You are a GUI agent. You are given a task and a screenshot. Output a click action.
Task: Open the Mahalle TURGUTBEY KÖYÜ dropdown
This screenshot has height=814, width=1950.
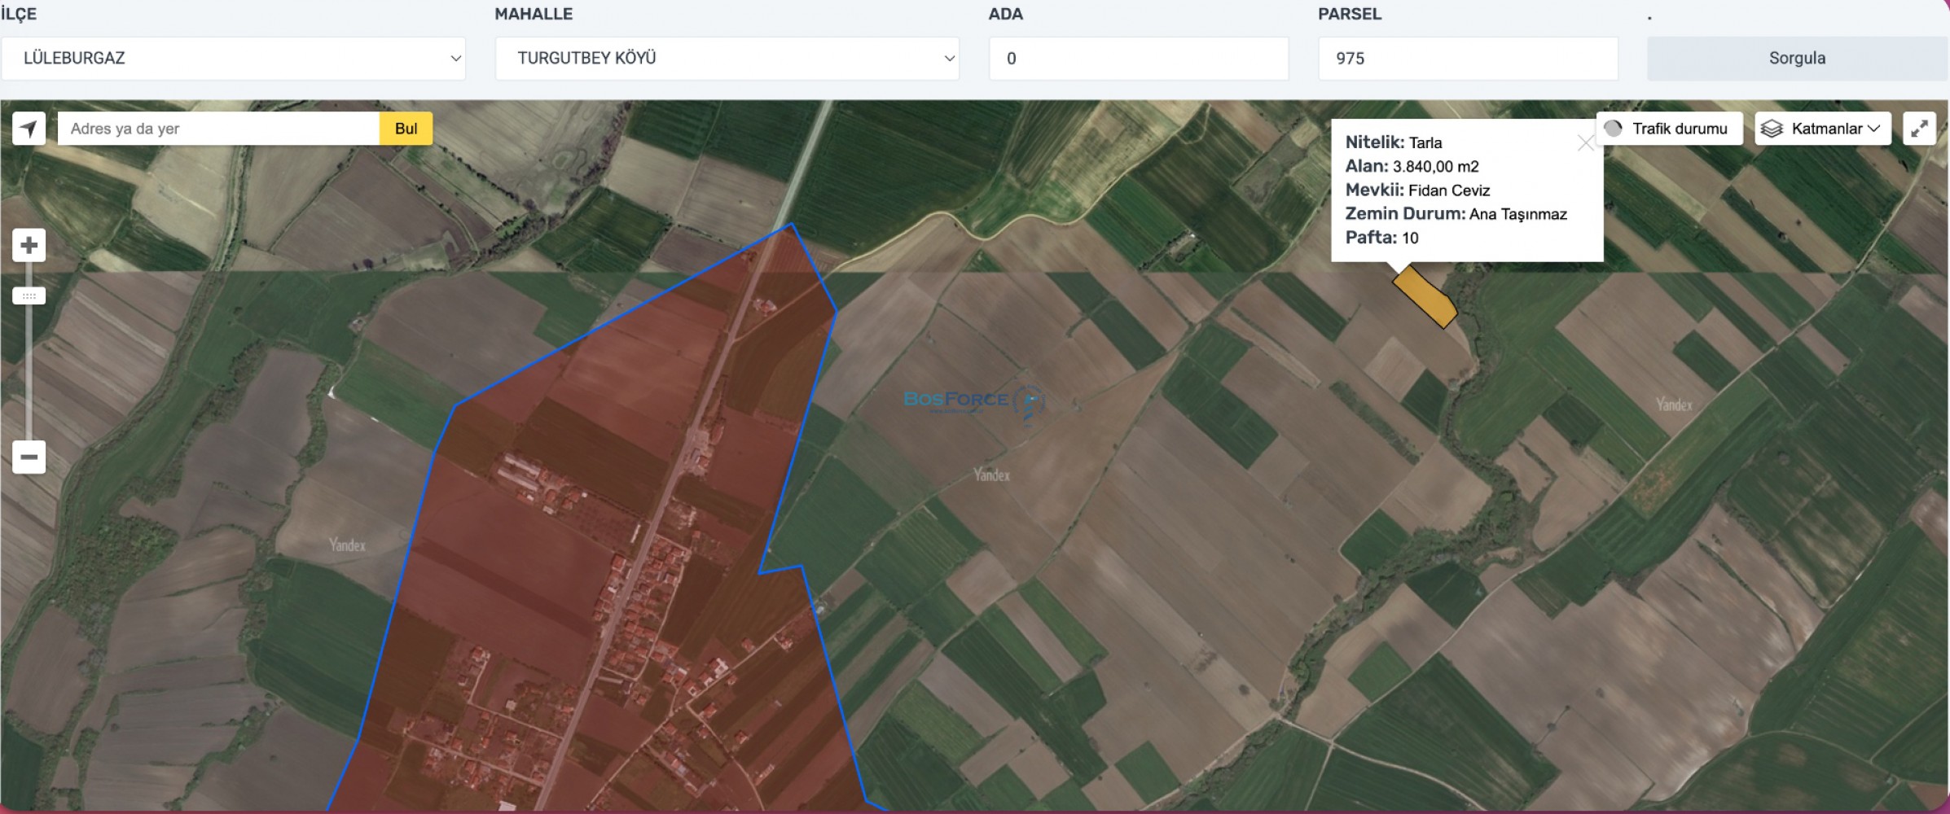pyautogui.click(x=727, y=59)
